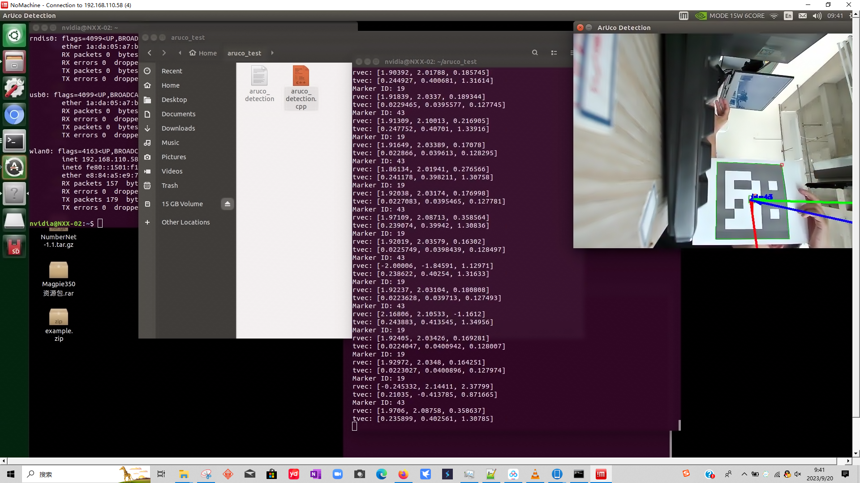
Task: Go forward in the aruco_test file manager
Action: [x=164, y=53]
